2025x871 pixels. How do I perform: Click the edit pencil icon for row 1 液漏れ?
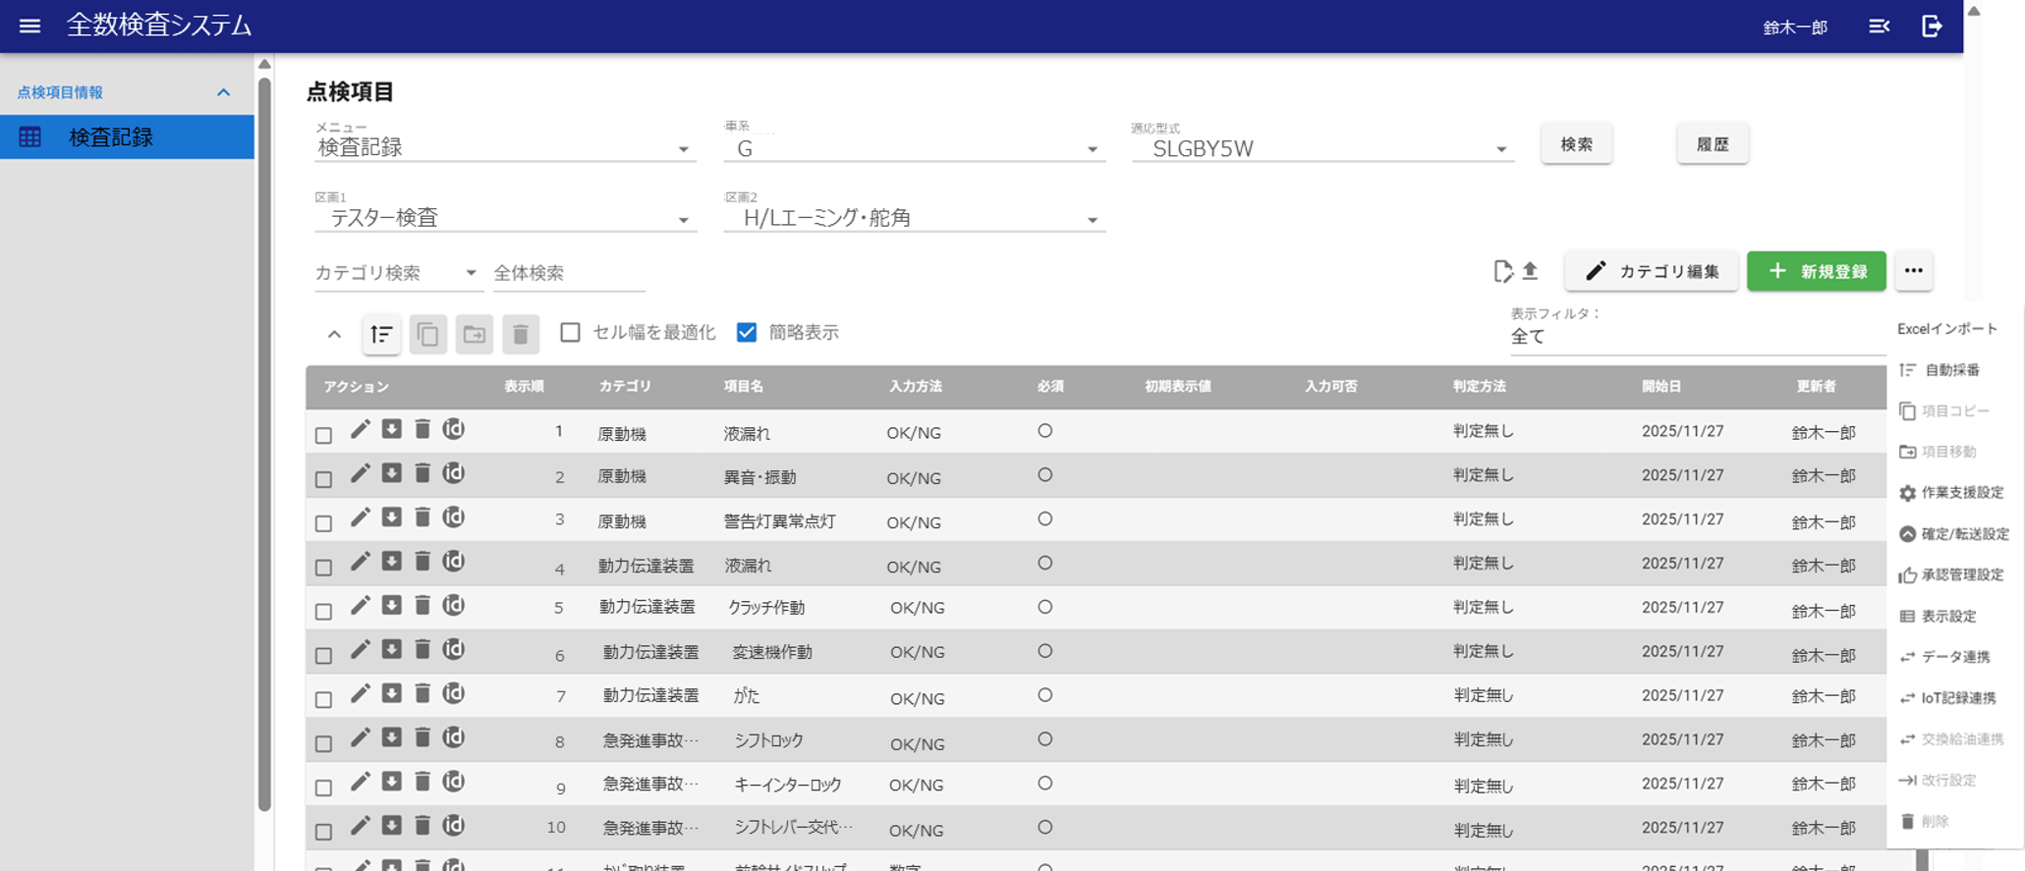pyautogui.click(x=361, y=429)
